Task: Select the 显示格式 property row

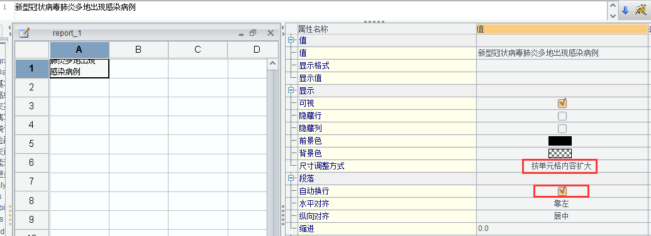Action: coord(387,65)
